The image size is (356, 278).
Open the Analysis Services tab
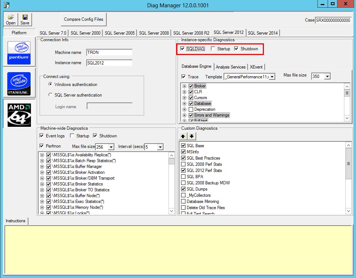point(231,67)
